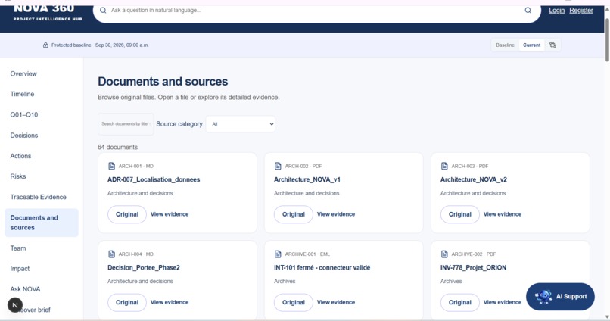
Task: Click document icon on ARCHIVE-002 card
Action: coord(444,254)
